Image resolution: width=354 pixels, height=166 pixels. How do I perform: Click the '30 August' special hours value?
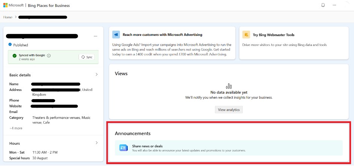pos(40,158)
